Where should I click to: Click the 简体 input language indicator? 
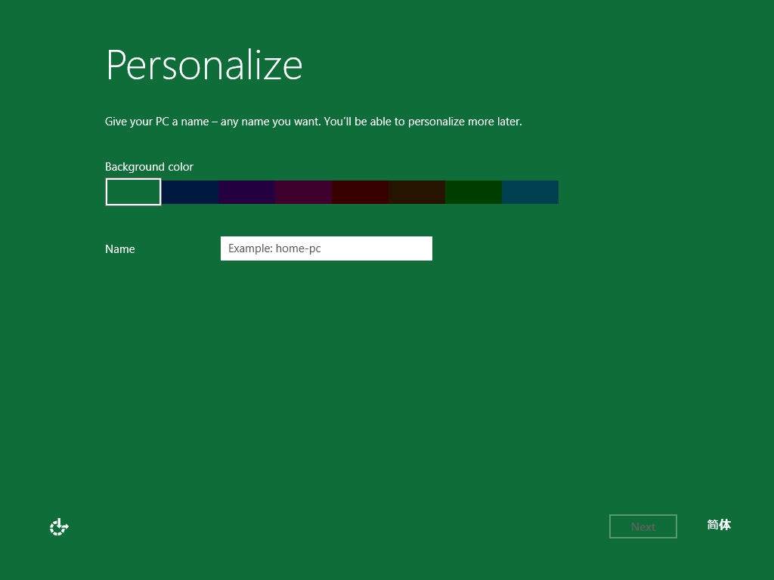[719, 525]
